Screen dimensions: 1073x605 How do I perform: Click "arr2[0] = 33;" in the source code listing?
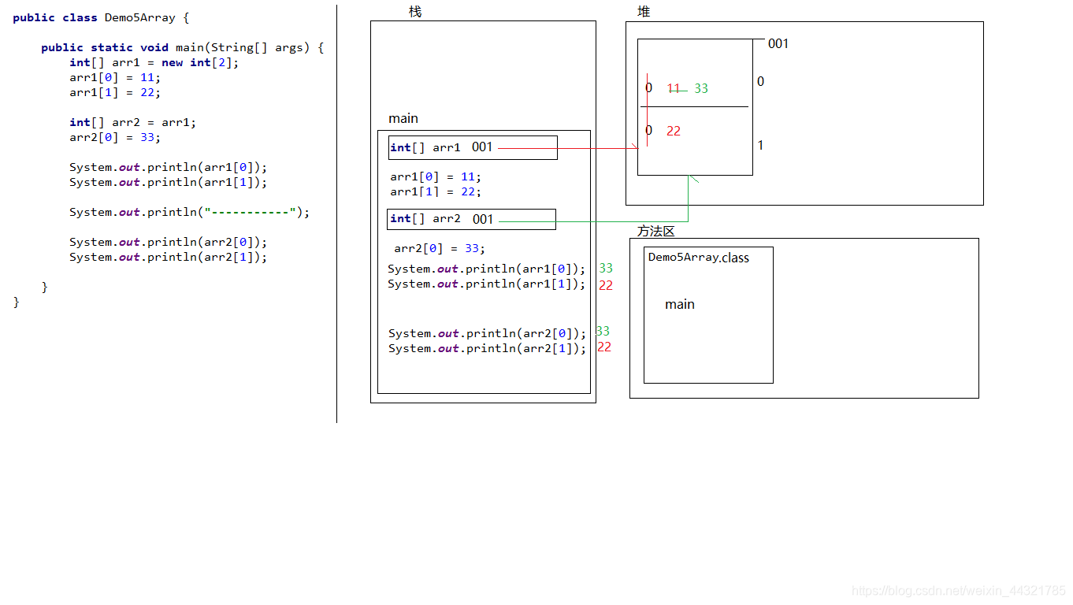click(x=115, y=137)
